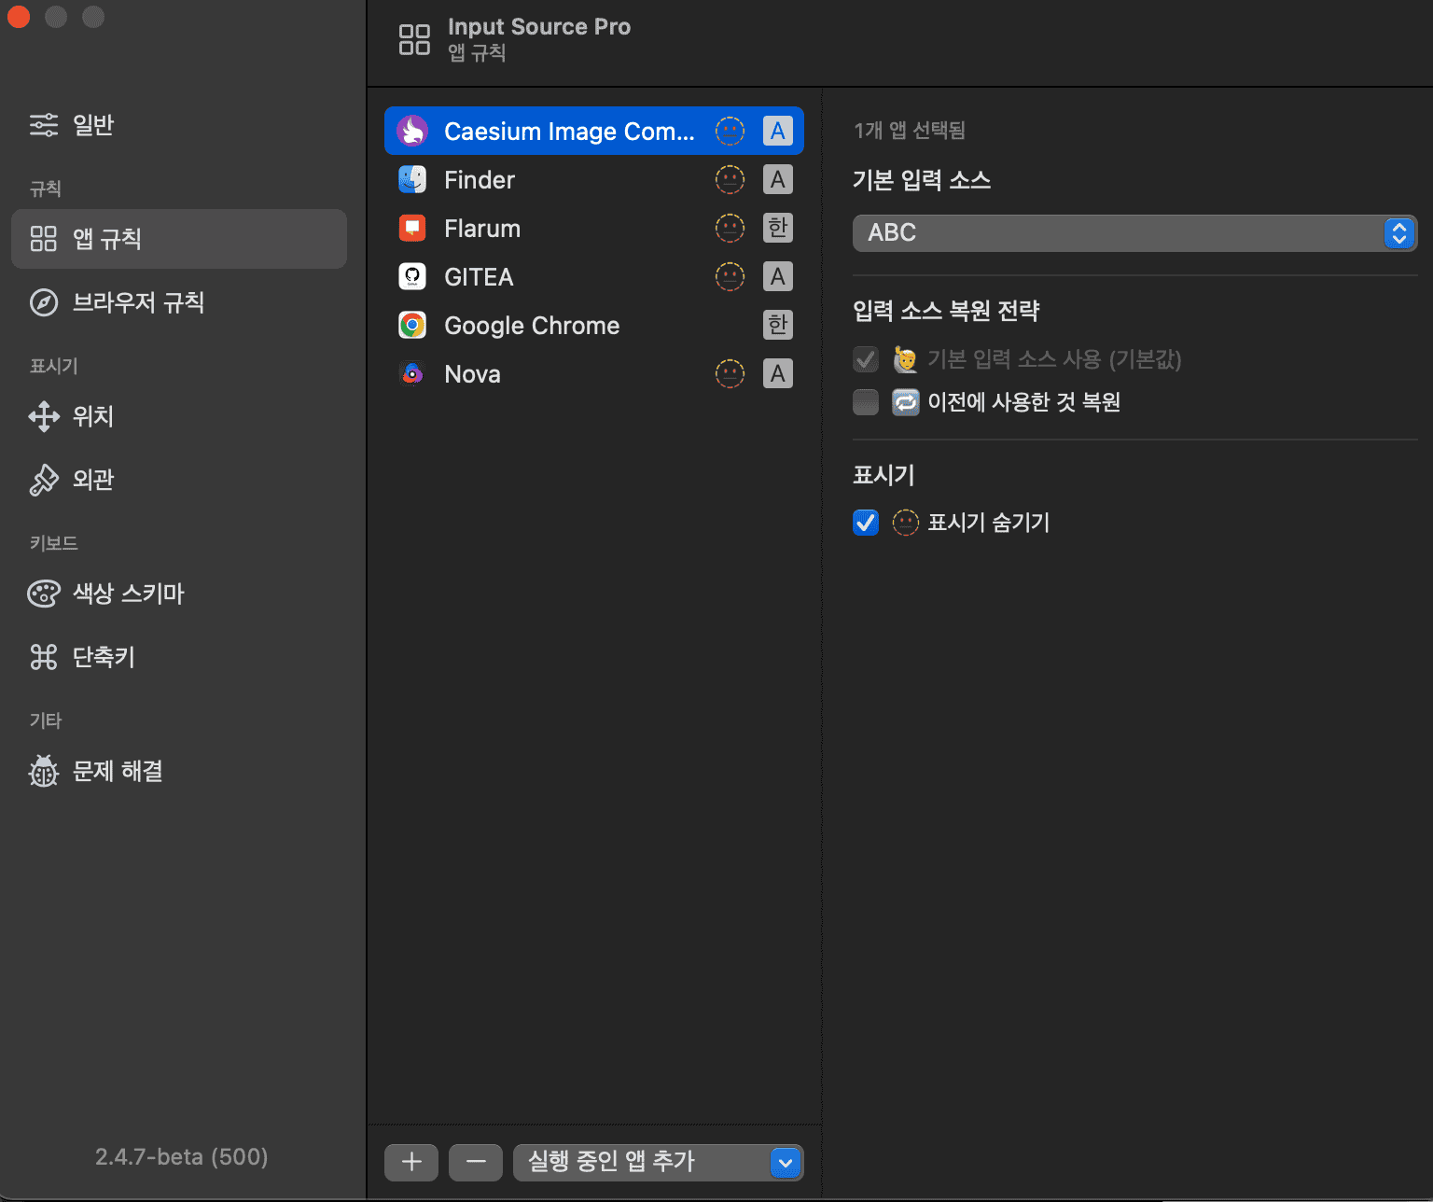1433x1202 pixels.
Task: Click the restore icon beside 이전에 사용한 것 복원
Action: (x=905, y=402)
